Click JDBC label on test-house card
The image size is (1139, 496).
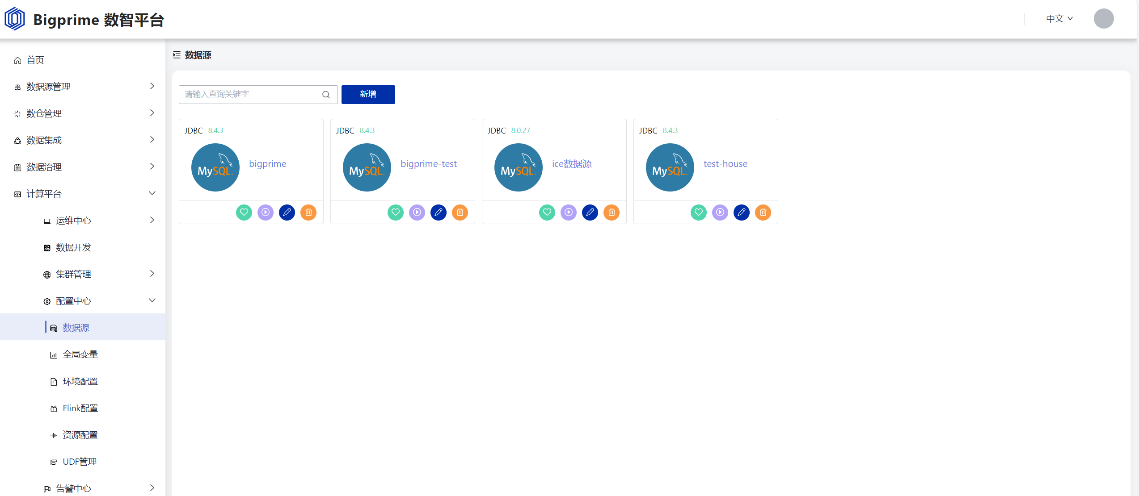[x=648, y=130]
